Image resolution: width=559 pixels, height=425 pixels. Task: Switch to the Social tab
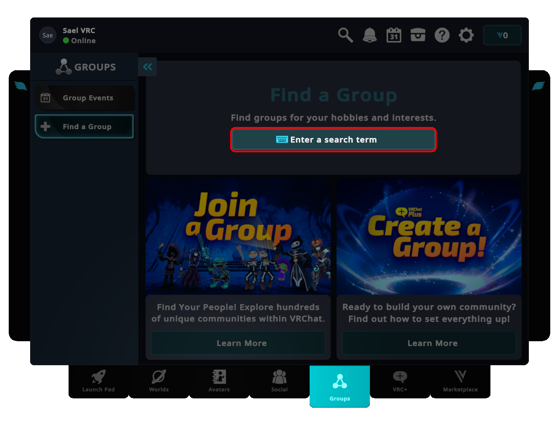279,381
